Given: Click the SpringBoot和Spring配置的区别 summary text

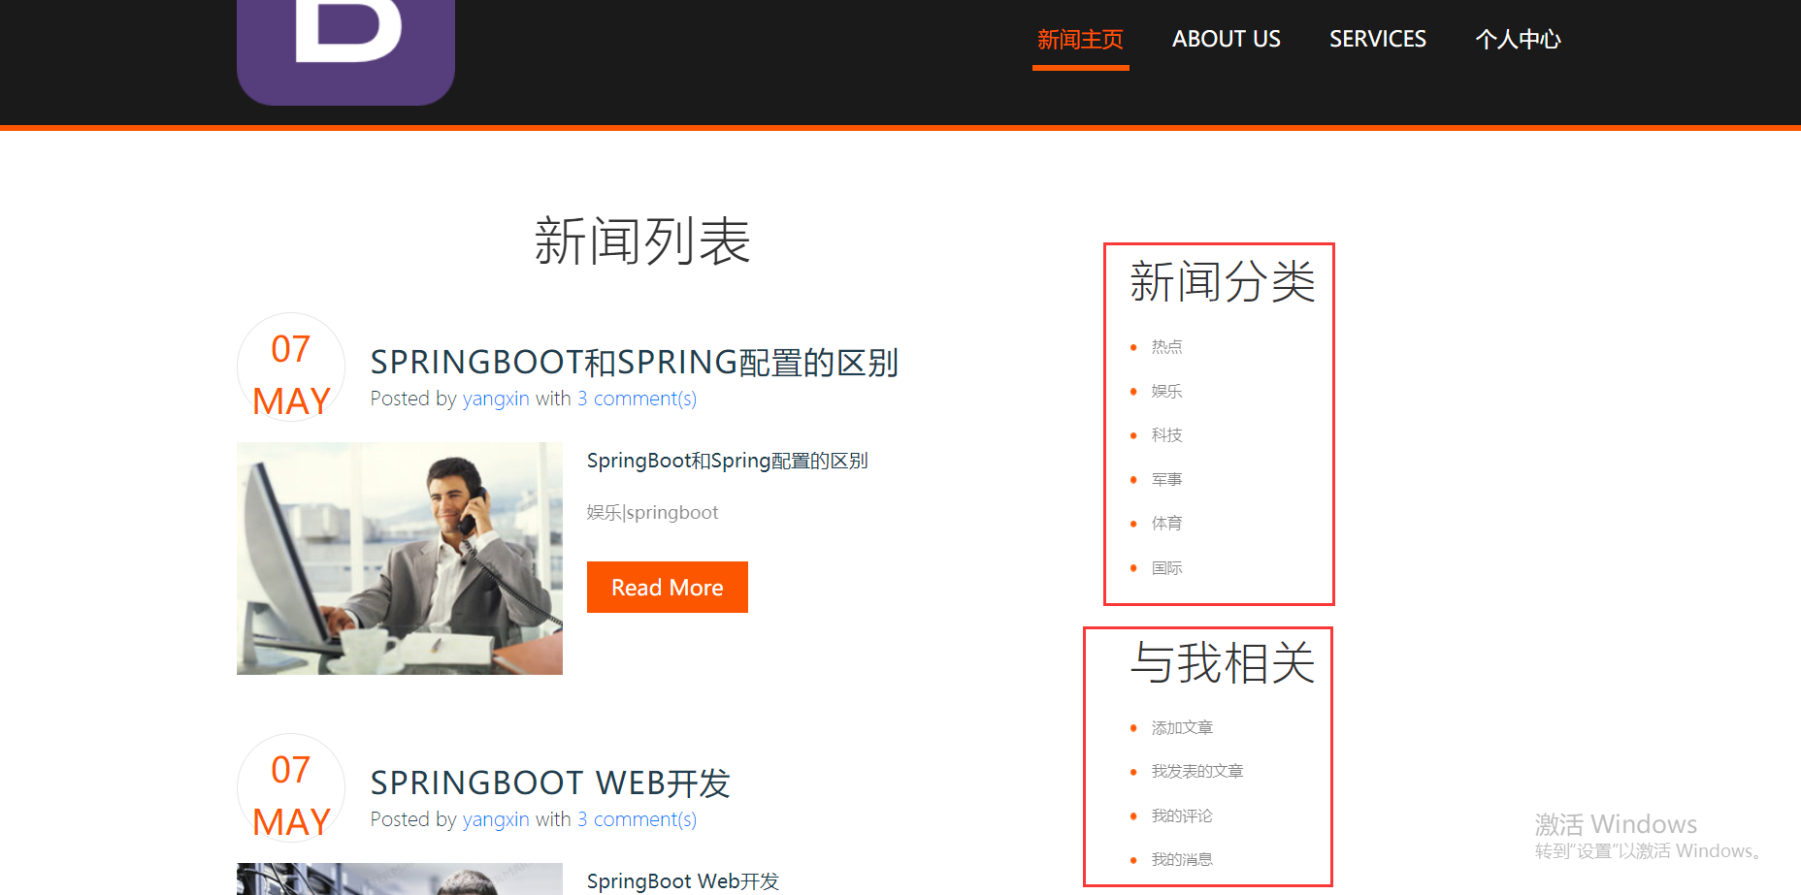Looking at the screenshot, I should [x=727, y=461].
